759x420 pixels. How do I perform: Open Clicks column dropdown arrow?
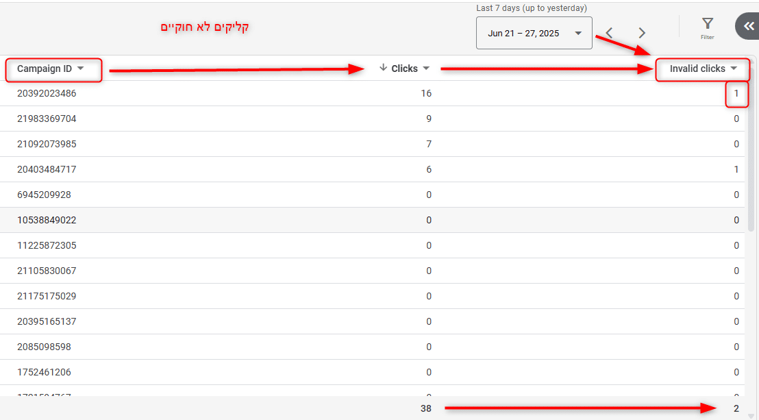426,69
